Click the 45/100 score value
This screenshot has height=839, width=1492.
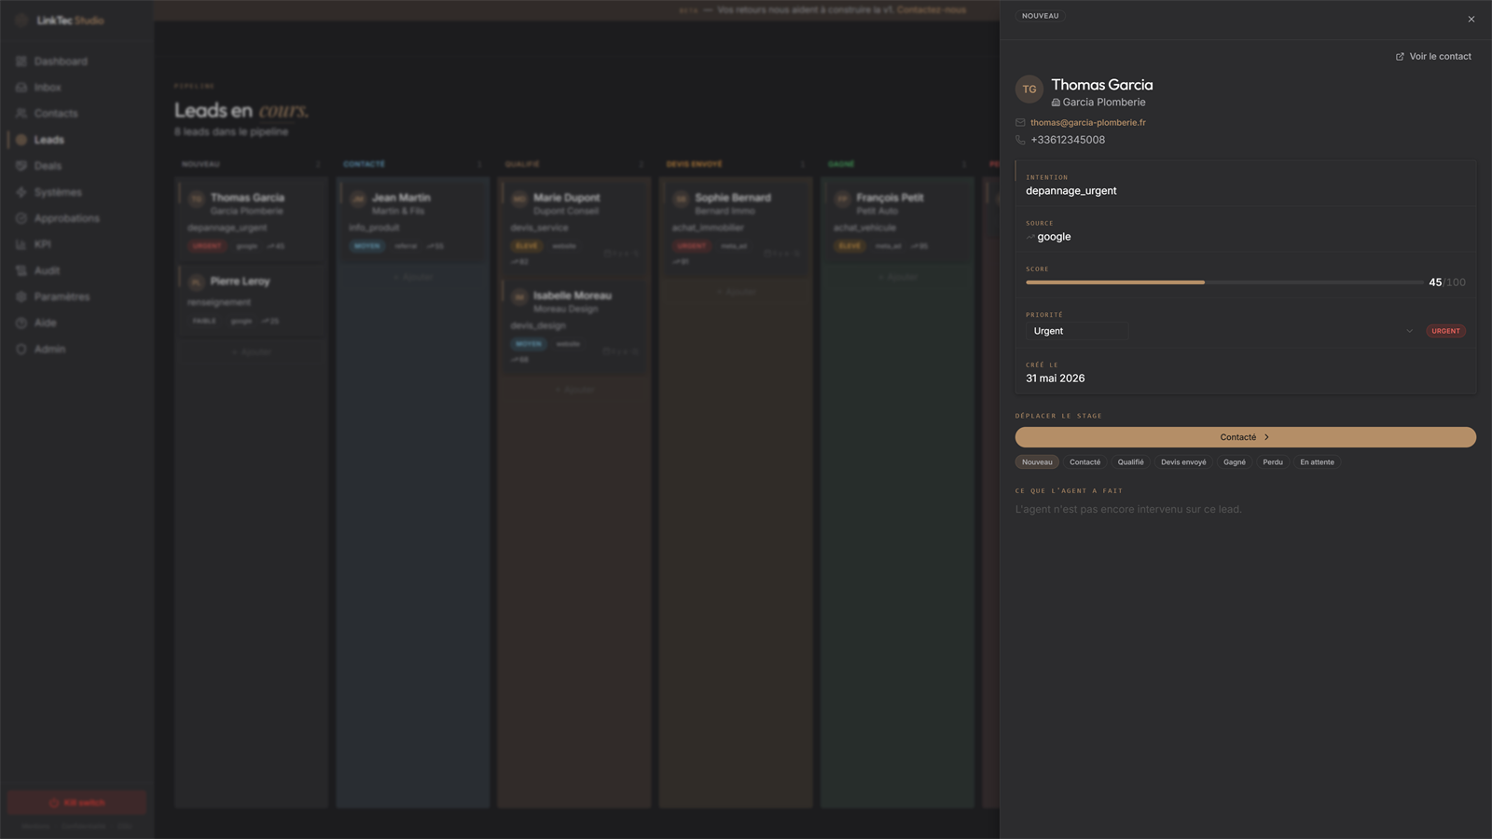[x=1447, y=282]
